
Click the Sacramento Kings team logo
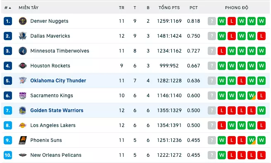(x=23, y=96)
